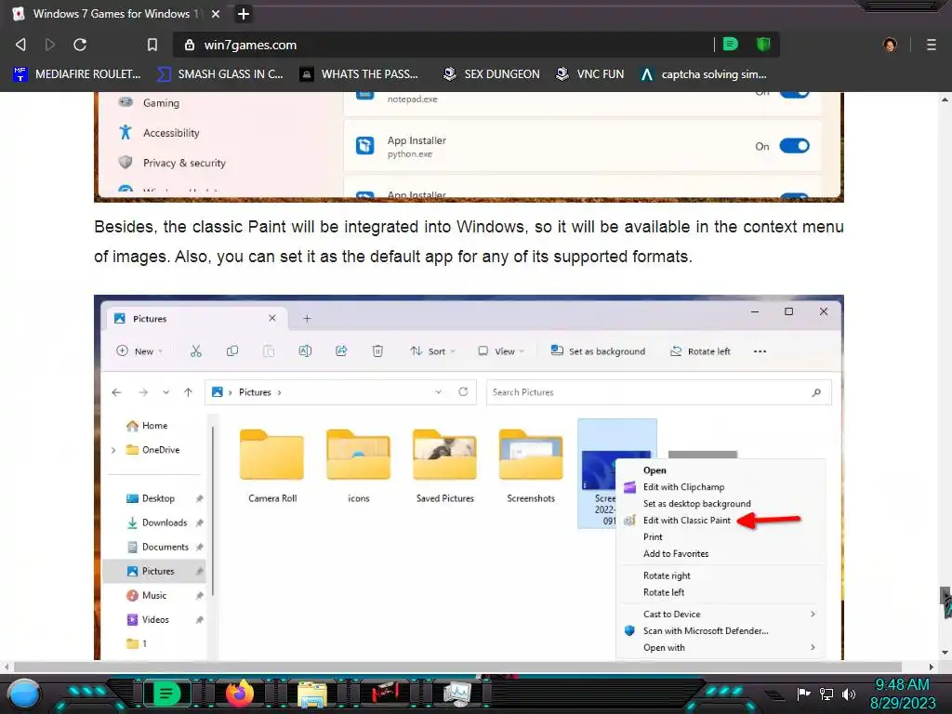Click the Rename icon in Pictures toolbar

pyautogui.click(x=305, y=350)
